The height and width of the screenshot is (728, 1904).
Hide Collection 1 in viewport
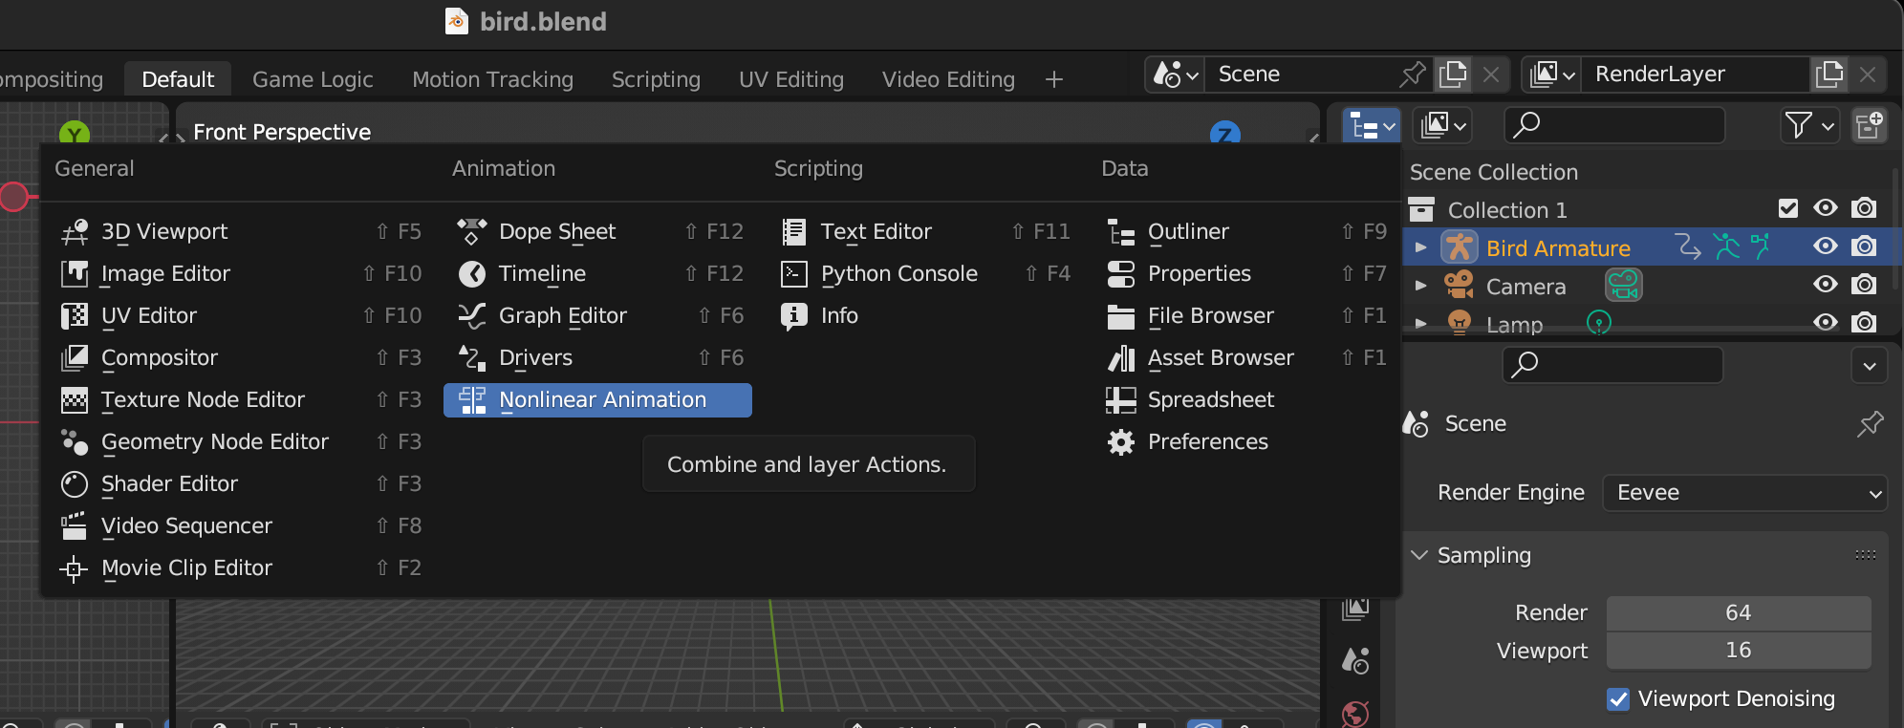click(1826, 208)
